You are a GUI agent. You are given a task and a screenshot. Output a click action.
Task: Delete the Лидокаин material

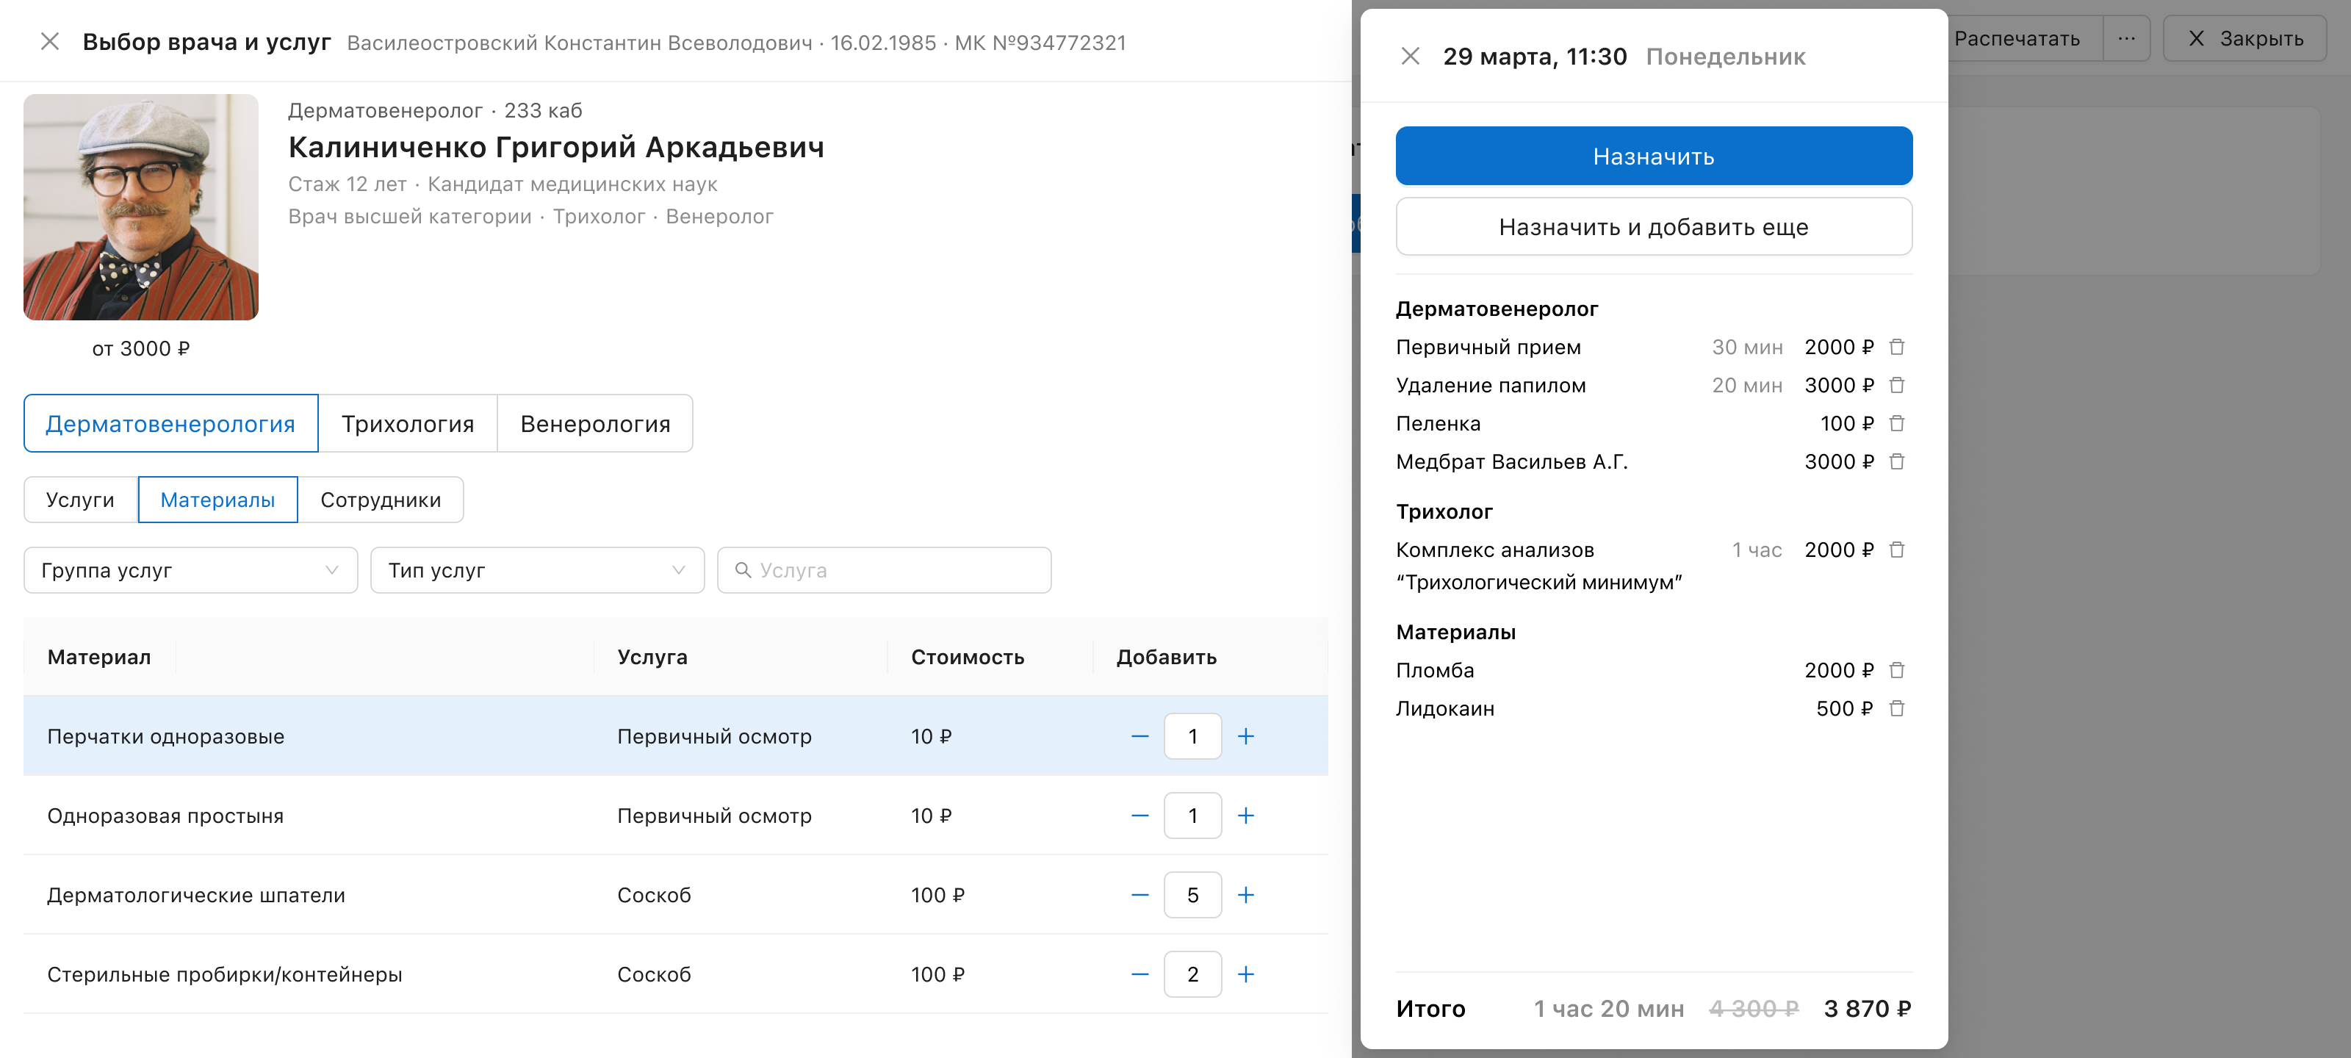(1896, 708)
